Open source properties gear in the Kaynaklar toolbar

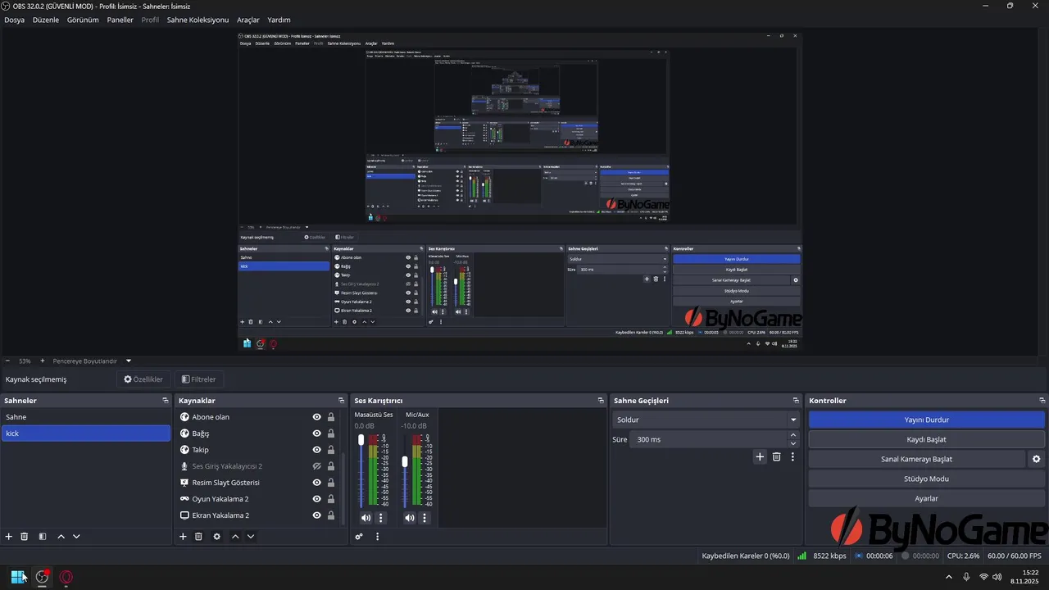click(216, 537)
